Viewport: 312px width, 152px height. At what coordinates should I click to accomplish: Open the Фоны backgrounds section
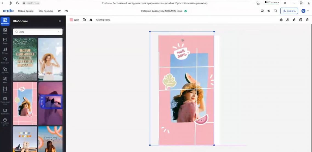pyautogui.click(x=5, y=80)
